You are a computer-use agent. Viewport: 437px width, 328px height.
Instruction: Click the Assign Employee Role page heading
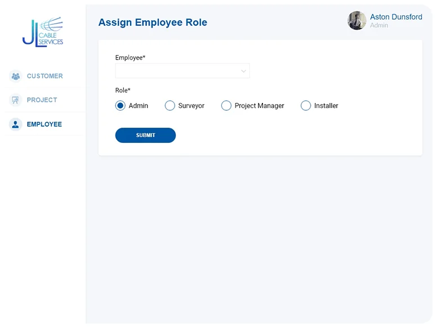[x=153, y=23]
